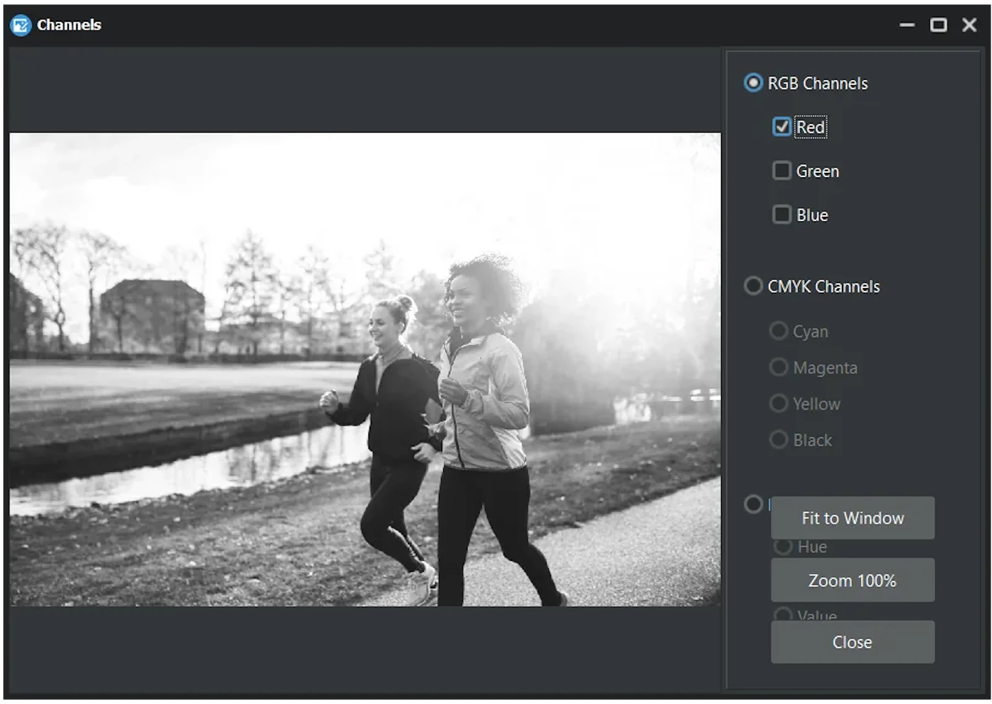Image resolution: width=992 pixels, height=704 pixels.
Task: Select the RGB Channels radio button
Action: (x=753, y=83)
